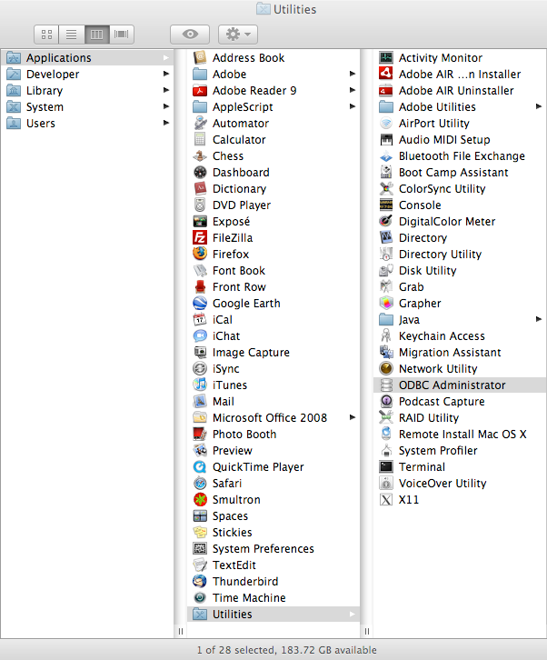Expand the AppleScript folder arrow
The height and width of the screenshot is (660, 547).
tap(353, 106)
